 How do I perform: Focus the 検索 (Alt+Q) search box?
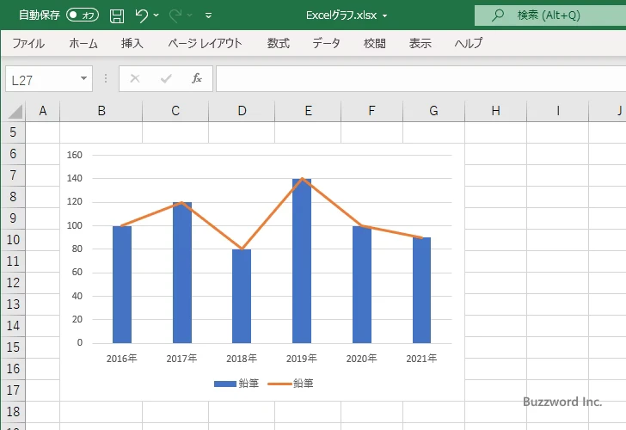(550, 15)
